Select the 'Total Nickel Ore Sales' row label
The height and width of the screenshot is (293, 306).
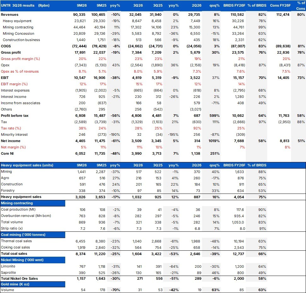pyautogui.click(x=19, y=278)
